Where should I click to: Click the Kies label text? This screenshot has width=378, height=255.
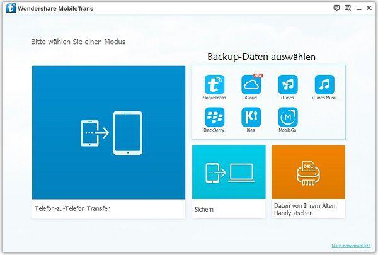[251, 130]
